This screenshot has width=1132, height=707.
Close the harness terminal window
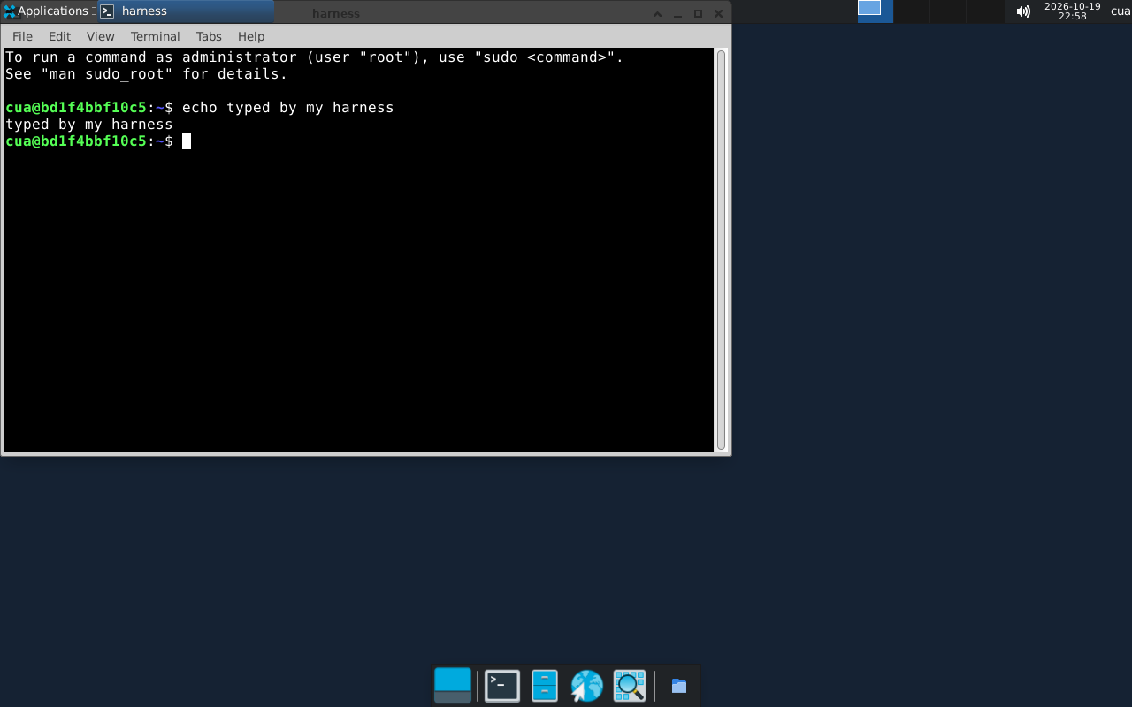coord(718,13)
